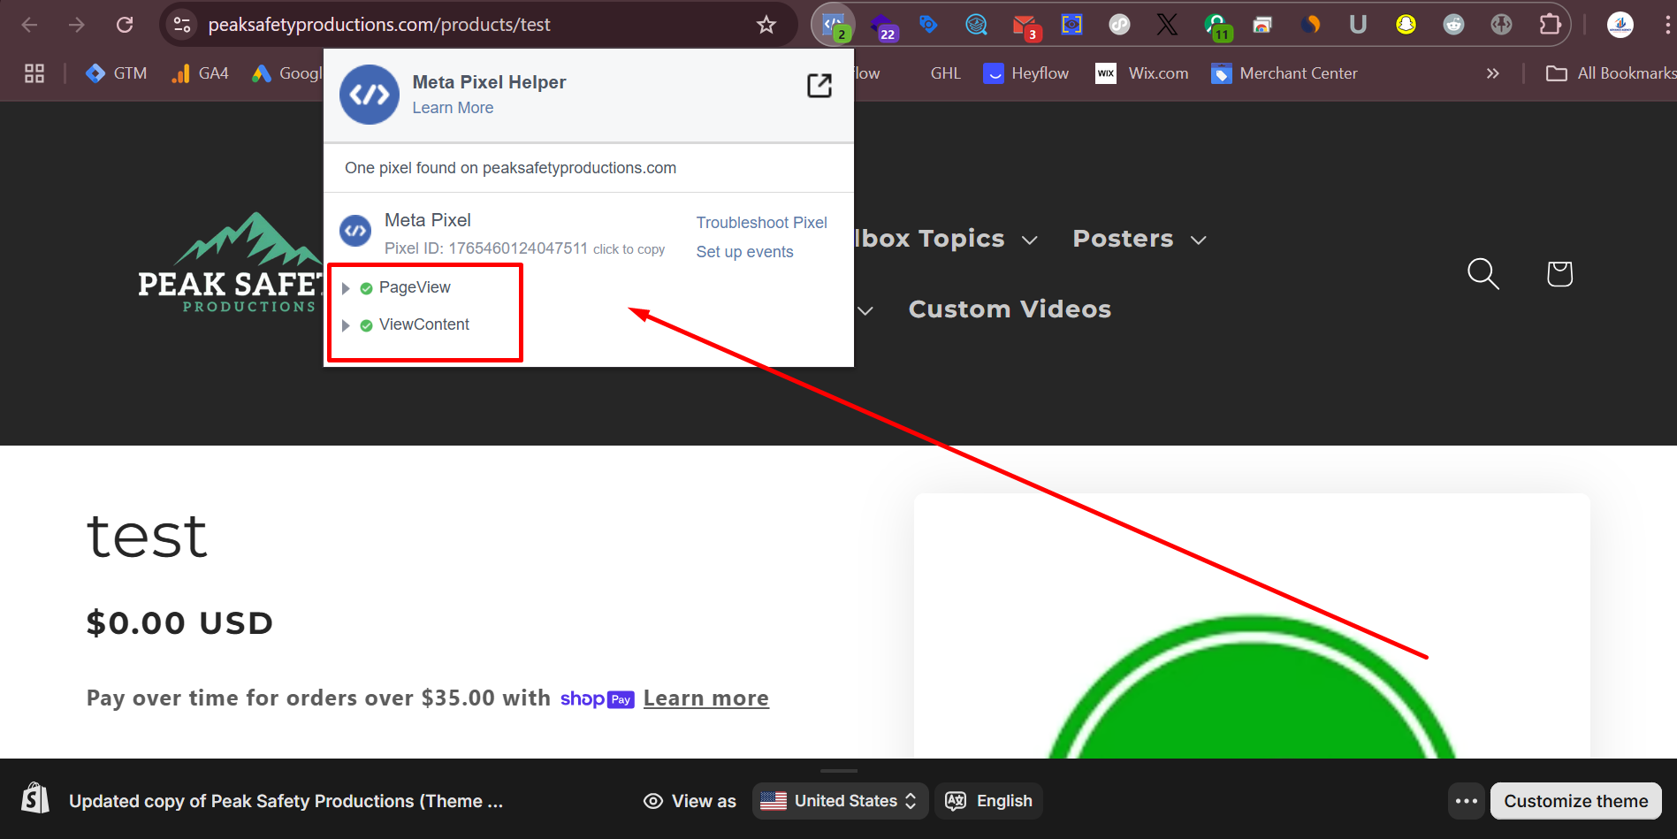The width and height of the screenshot is (1677, 839).
Task: Click the X (Twitter) extension icon
Action: pyautogui.click(x=1167, y=25)
